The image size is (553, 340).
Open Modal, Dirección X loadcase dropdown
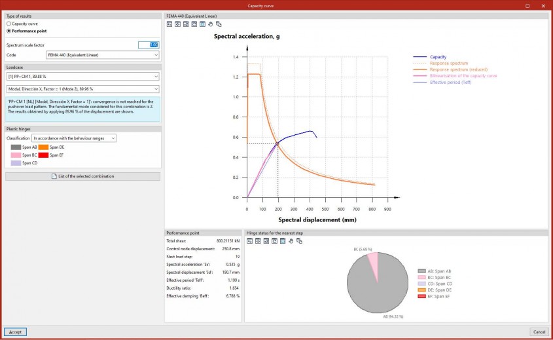pos(83,89)
